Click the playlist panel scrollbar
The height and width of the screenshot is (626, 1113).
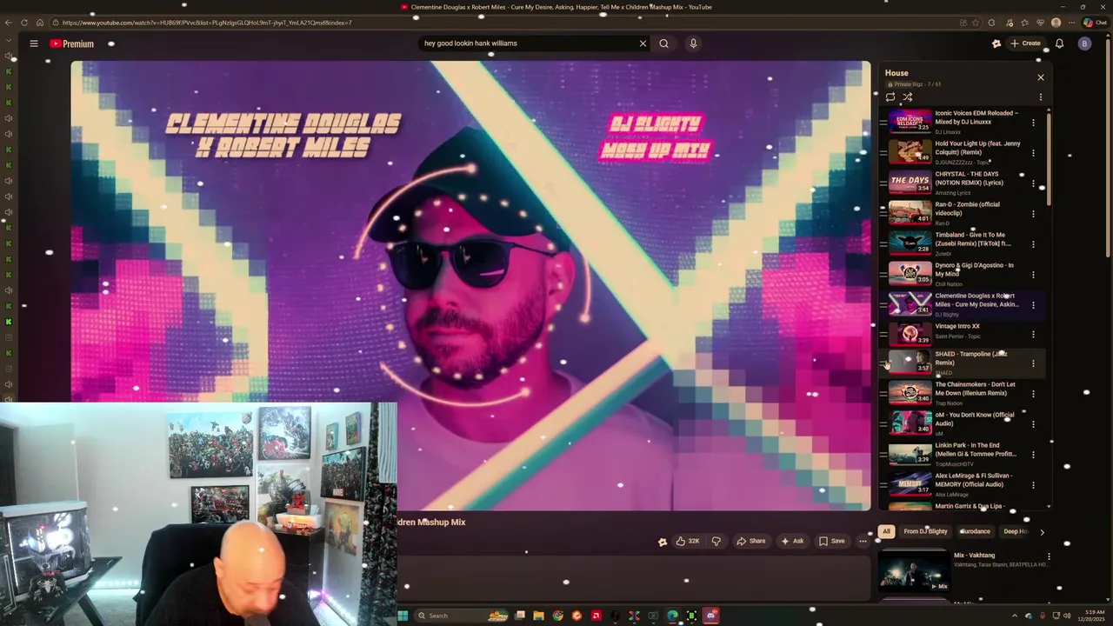[x=1049, y=159]
